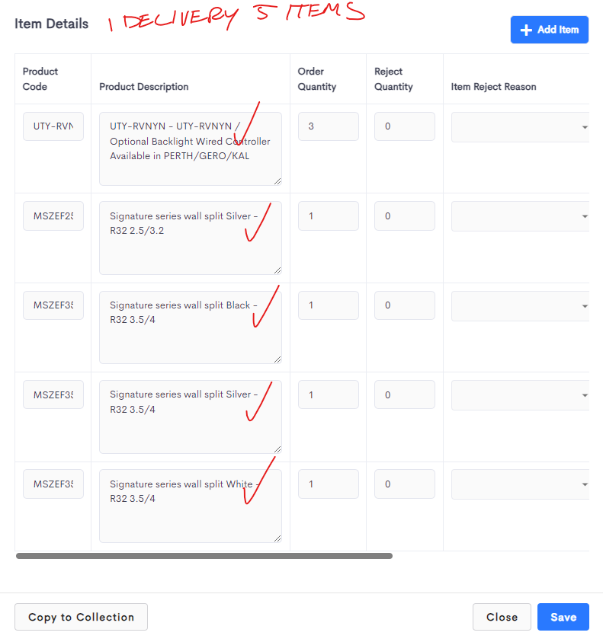Expand reject reason dropdown for White 3.5/4 row
This screenshot has width=603, height=642.
tap(520, 484)
